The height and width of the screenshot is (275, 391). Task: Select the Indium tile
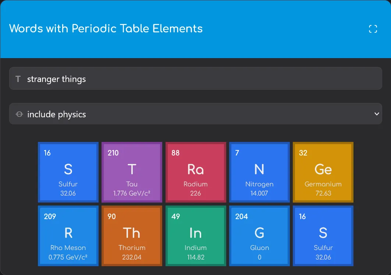pyautogui.click(x=196, y=236)
